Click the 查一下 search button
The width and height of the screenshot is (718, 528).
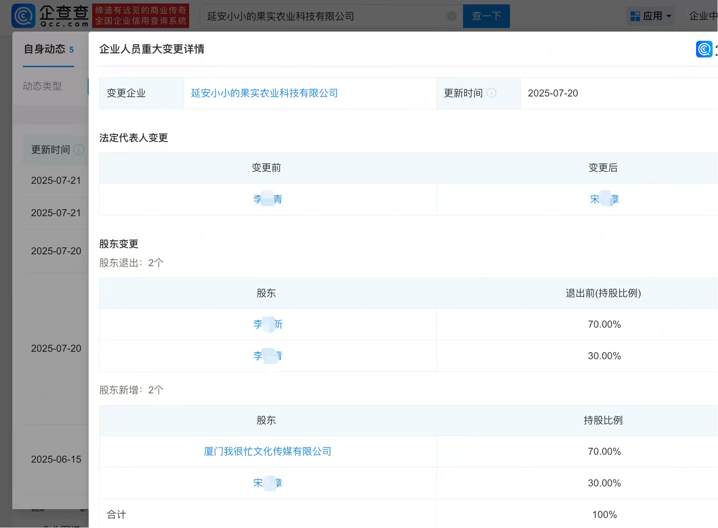click(x=486, y=16)
